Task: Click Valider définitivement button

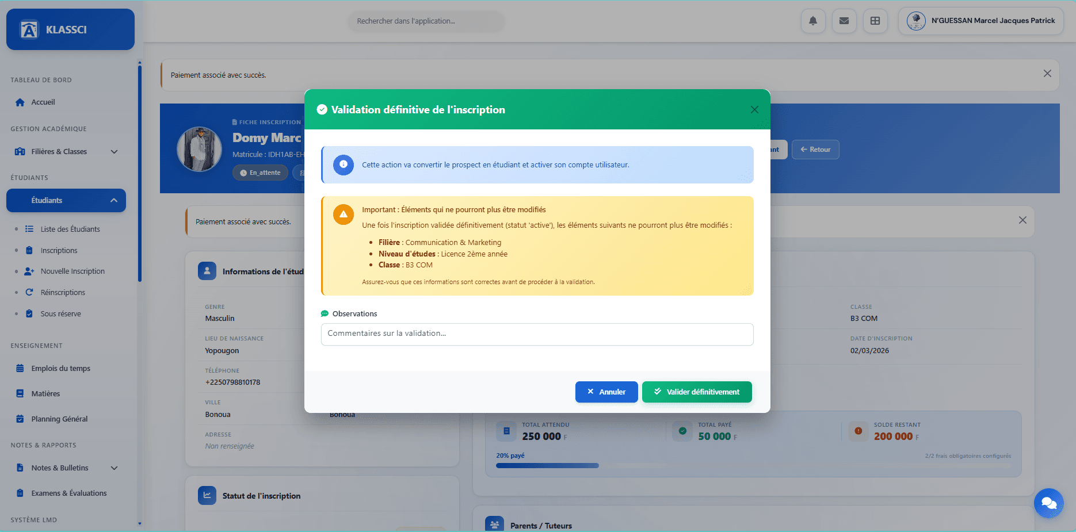Action: click(x=697, y=392)
